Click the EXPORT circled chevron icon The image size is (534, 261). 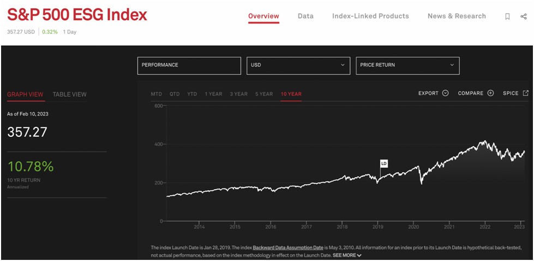tap(445, 93)
